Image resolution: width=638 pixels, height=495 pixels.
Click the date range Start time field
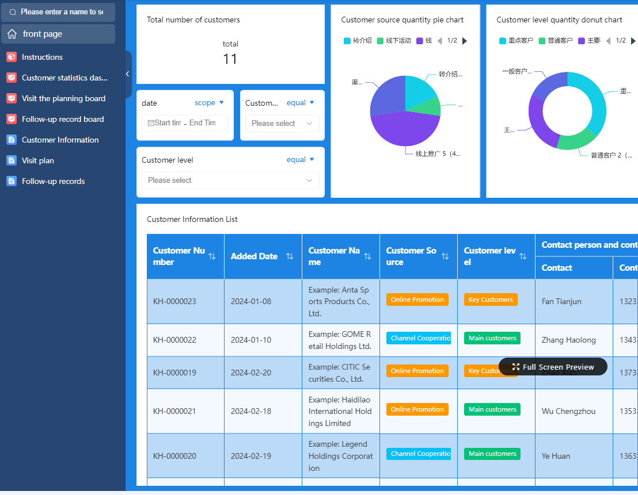click(x=168, y=123)
